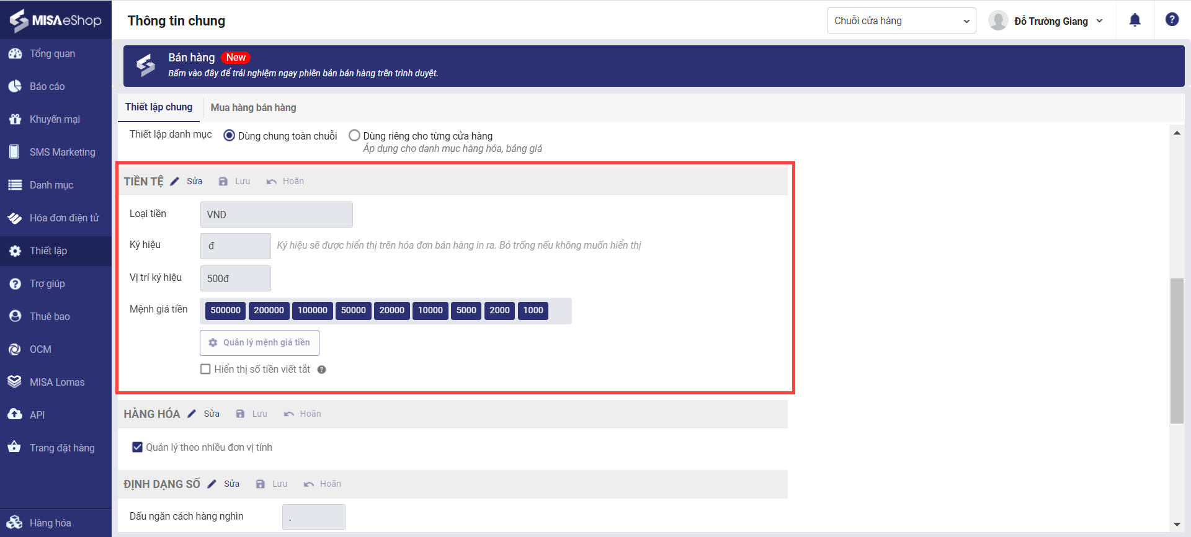
Task: Open notifications bell icon
Action: (1135, 20)
